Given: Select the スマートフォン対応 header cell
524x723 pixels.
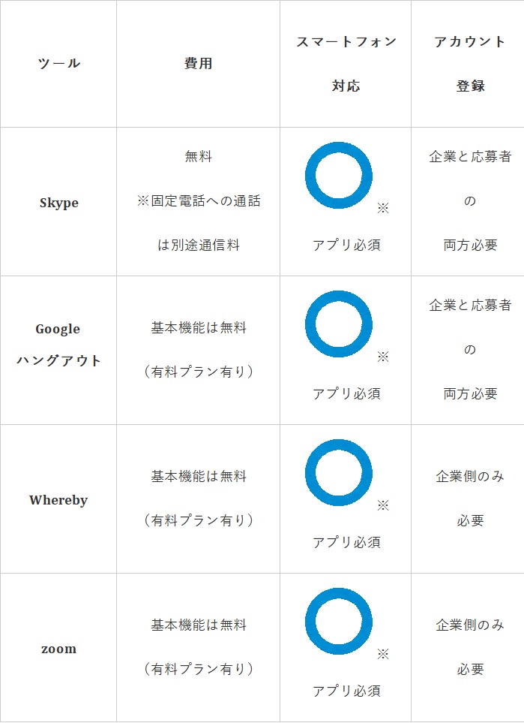Looking at the screenshot, I should point(346,64).
